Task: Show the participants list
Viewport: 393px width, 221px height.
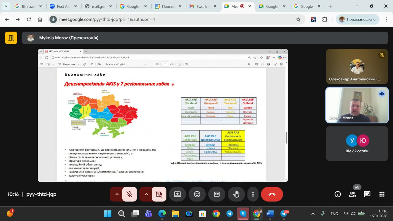Action: (x=352, y=194)
